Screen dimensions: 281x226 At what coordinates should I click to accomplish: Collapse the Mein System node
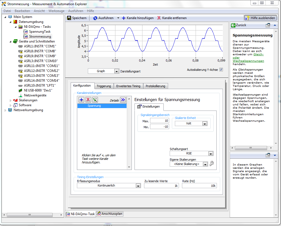point(5,17)
